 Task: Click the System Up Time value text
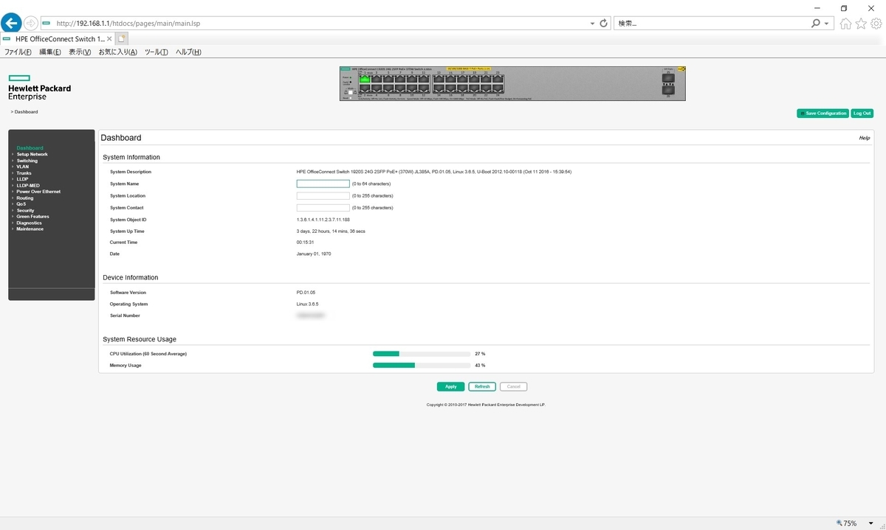point(330,231)
